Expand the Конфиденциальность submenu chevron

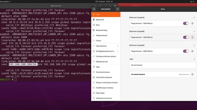pyautogui.click(x=118, y=51)
